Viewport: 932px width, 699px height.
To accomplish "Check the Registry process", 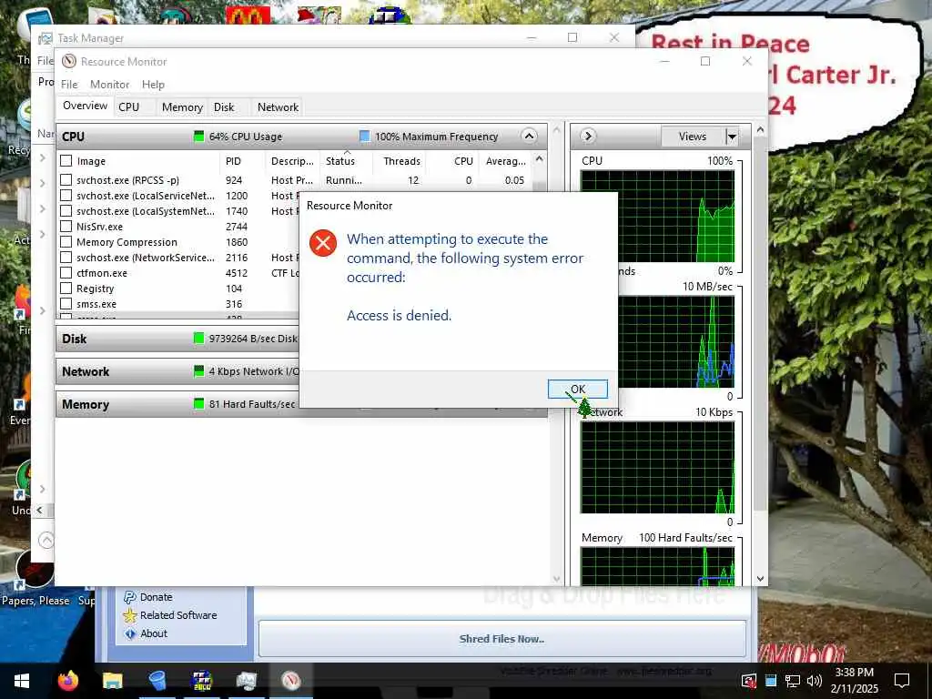I will (x=66, y=289).
